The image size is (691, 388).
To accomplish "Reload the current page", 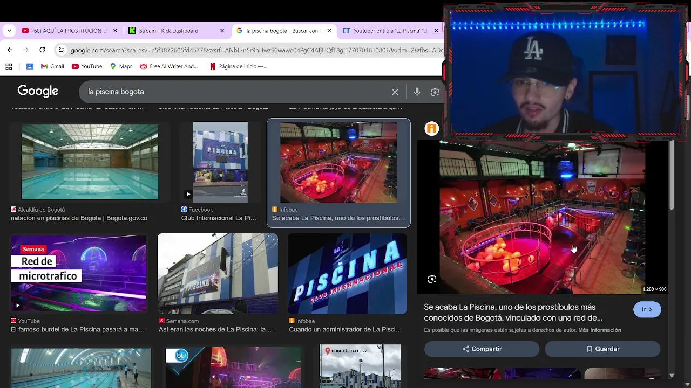I will click(x=42, y=50).
